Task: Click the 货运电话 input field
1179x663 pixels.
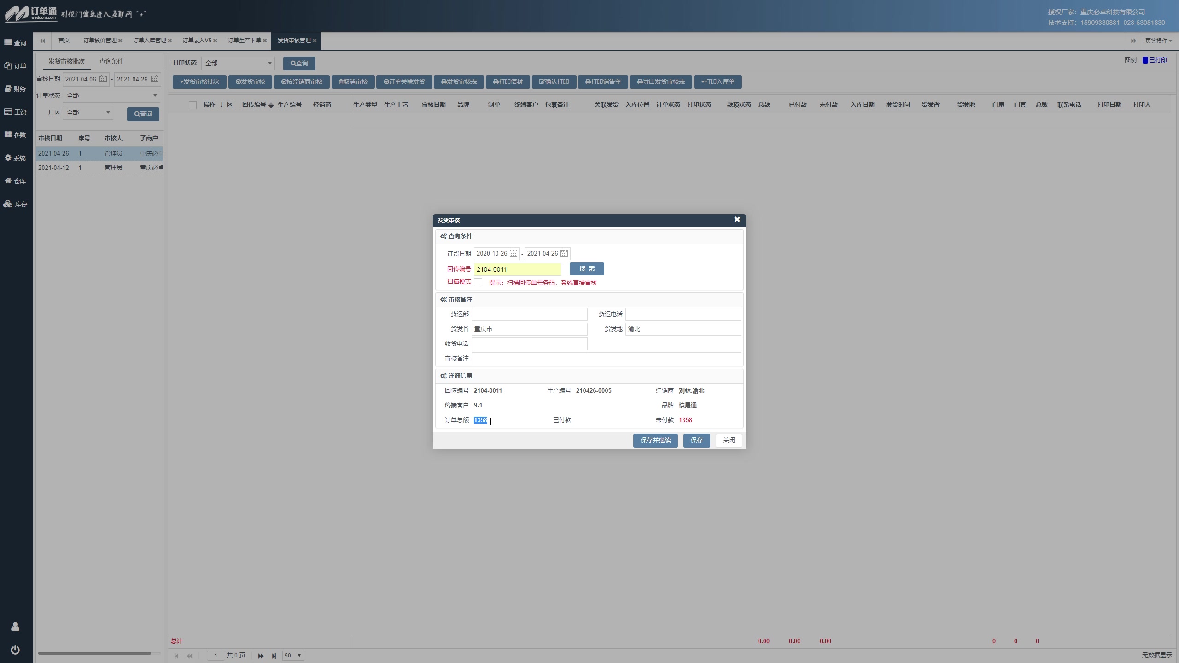Action: 683,314
